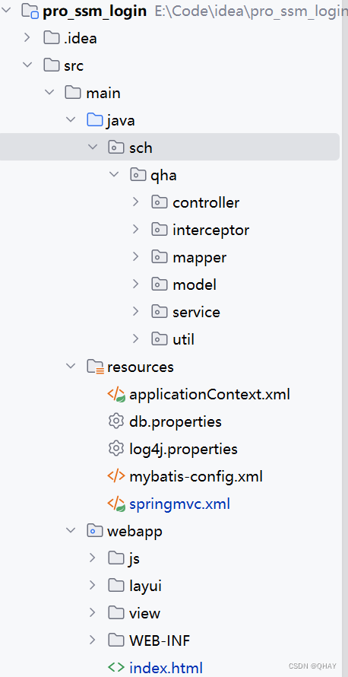Click the log4j.properties gear icon
This screenshot has width=348, height=677.
pyautogui.click(x=116, y=449)
